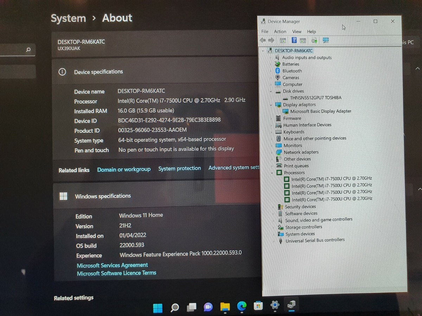Image resolution: width=422 pixels, height=316 pixels.
Task: Select the Audio inputs and outputs speaker icon
Action: (x=278, y=57)
